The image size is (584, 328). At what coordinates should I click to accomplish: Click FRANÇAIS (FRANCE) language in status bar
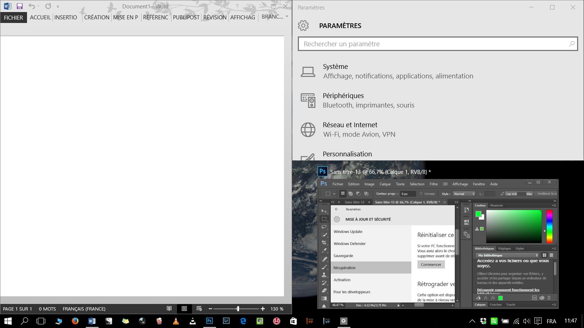point(84,309)
